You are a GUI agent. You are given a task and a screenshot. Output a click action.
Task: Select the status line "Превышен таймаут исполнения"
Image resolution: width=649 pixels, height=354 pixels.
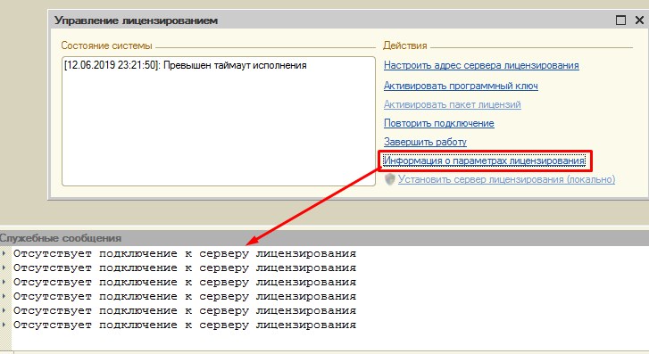click(185, 65)
